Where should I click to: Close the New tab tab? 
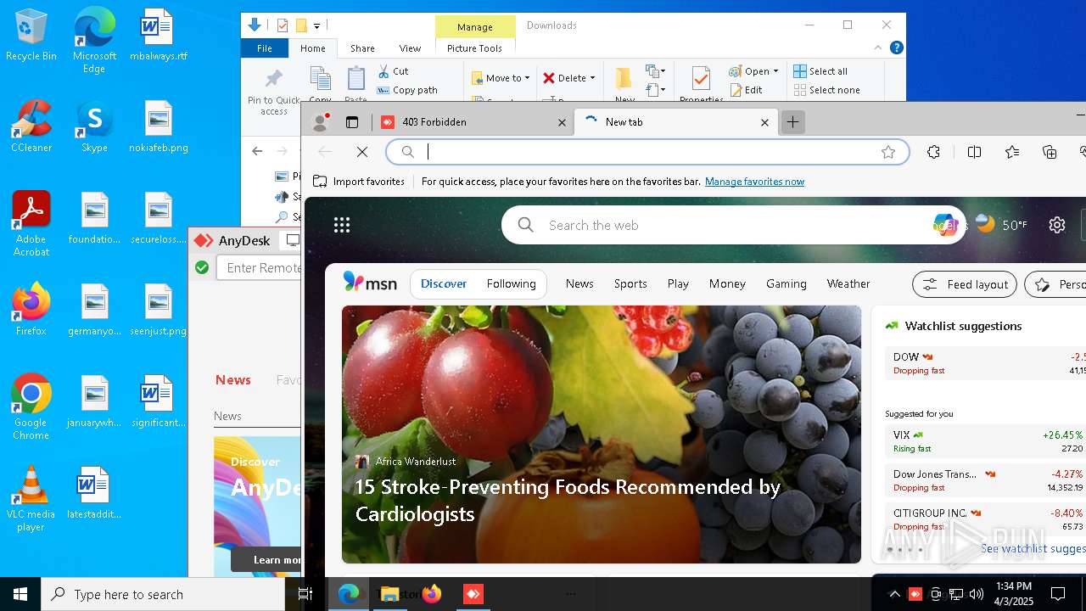[x=764, y=122]
